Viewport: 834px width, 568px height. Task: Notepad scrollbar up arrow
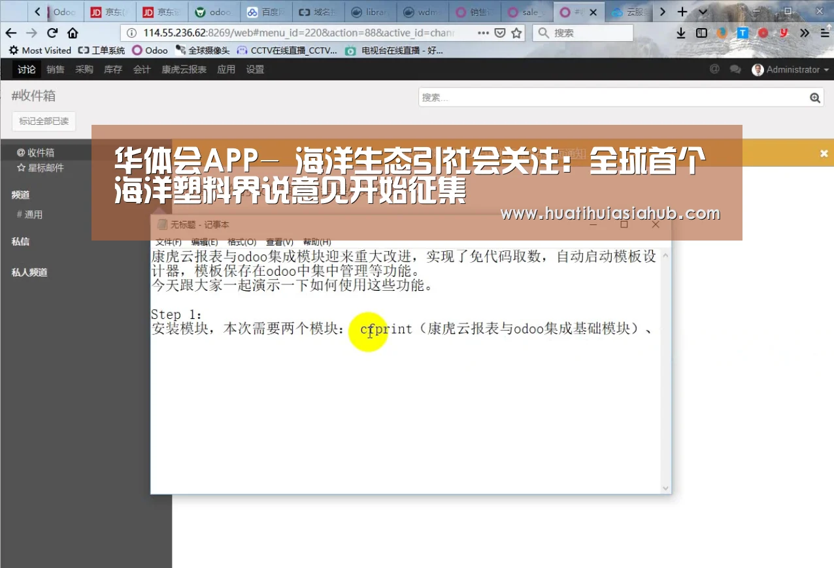(665, 255)
